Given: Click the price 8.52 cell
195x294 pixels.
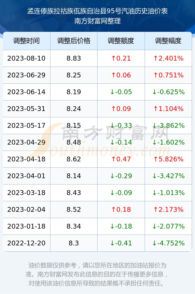Looking at the screenshot, I should point(74,209).
